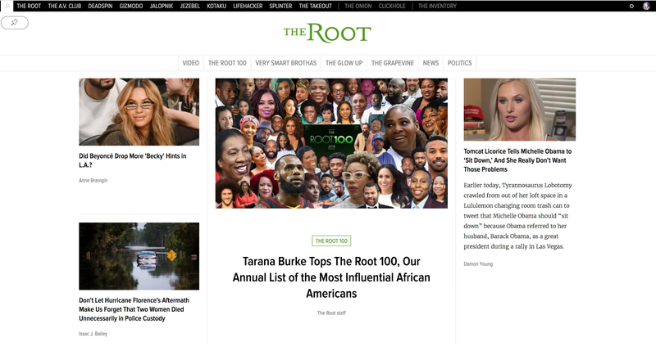656x351 pixels.
Task: Open the Root 100 collage image
Action: pyautogui.click(x=331, y=143)
